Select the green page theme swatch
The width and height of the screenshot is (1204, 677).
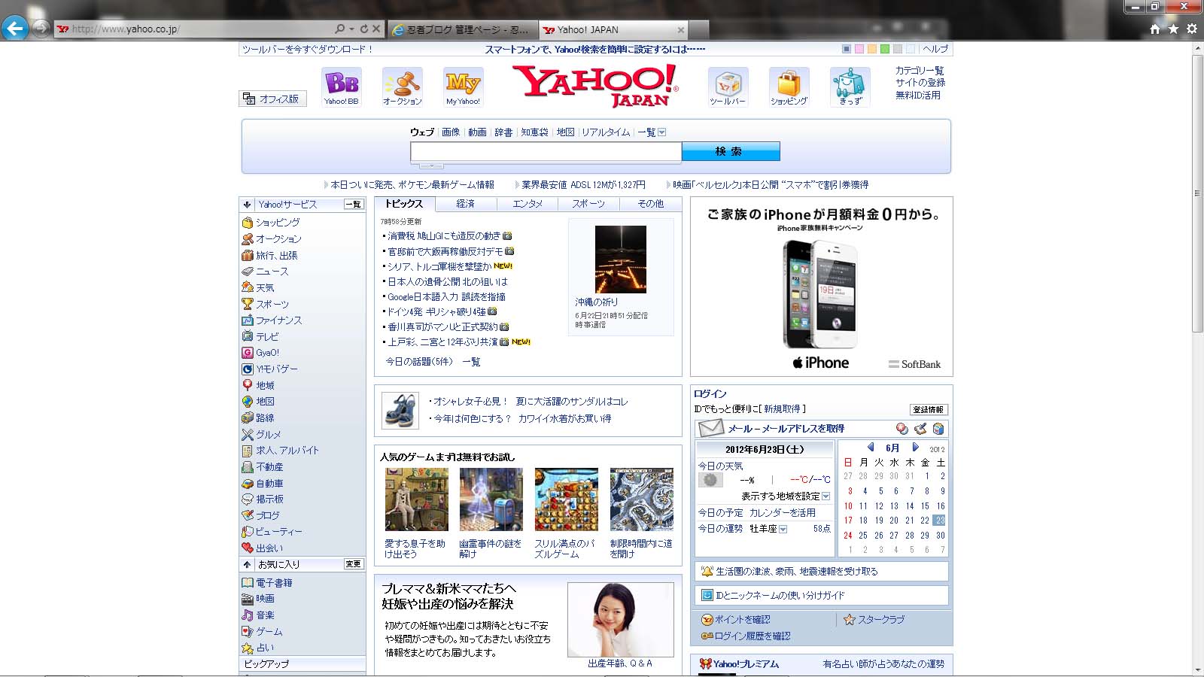coord(885,49)
